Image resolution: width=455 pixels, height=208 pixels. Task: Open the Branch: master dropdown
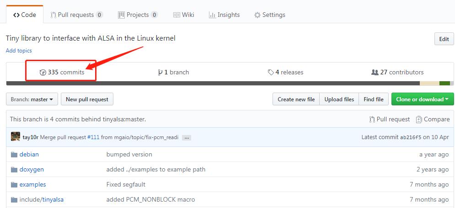[x=32, y=99]
